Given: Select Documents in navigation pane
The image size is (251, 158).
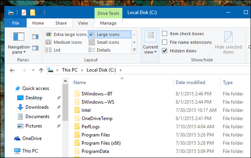Looking at the screenshot, I should (34, 117).
